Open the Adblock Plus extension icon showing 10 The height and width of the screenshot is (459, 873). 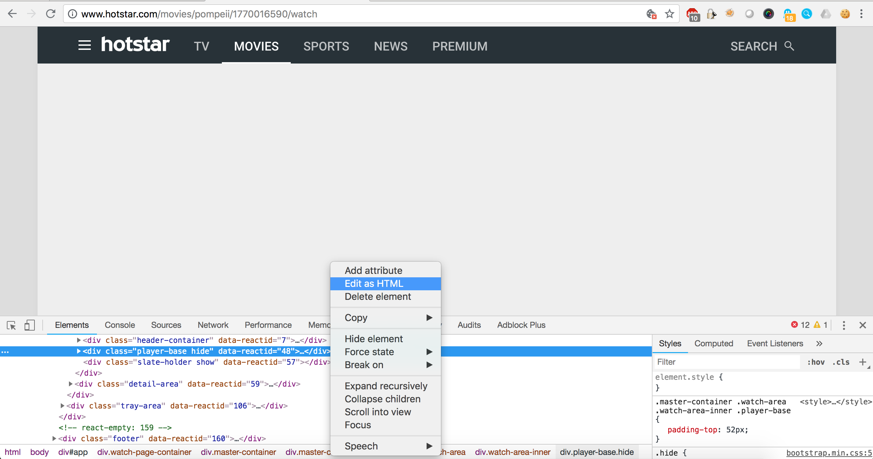pyautogui.click(x=693, y=14)
